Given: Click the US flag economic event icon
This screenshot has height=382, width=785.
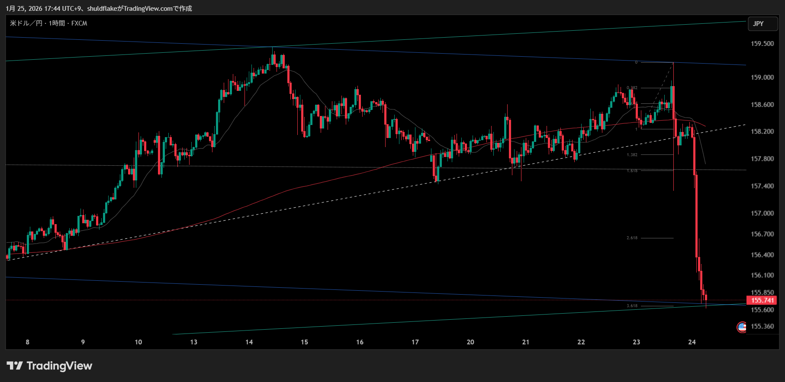Looking at the screenshot, I should (742, 327).
